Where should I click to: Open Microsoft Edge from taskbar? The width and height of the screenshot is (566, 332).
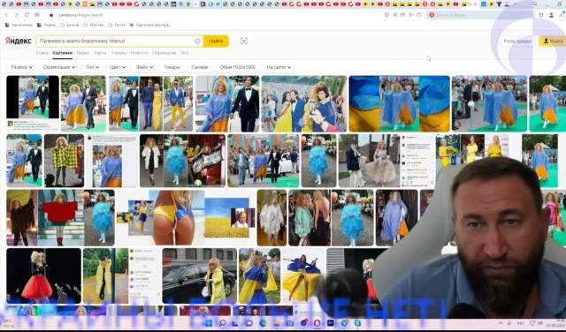coord(264,322)
